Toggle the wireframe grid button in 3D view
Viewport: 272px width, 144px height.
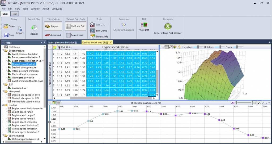click(166, 47)
